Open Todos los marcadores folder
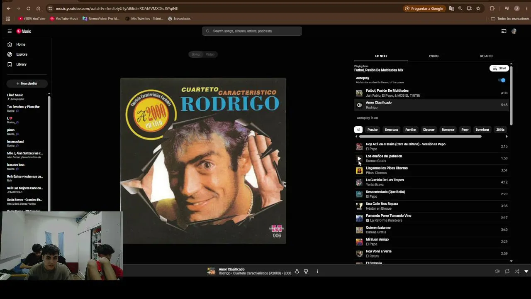 click(510, 19)
